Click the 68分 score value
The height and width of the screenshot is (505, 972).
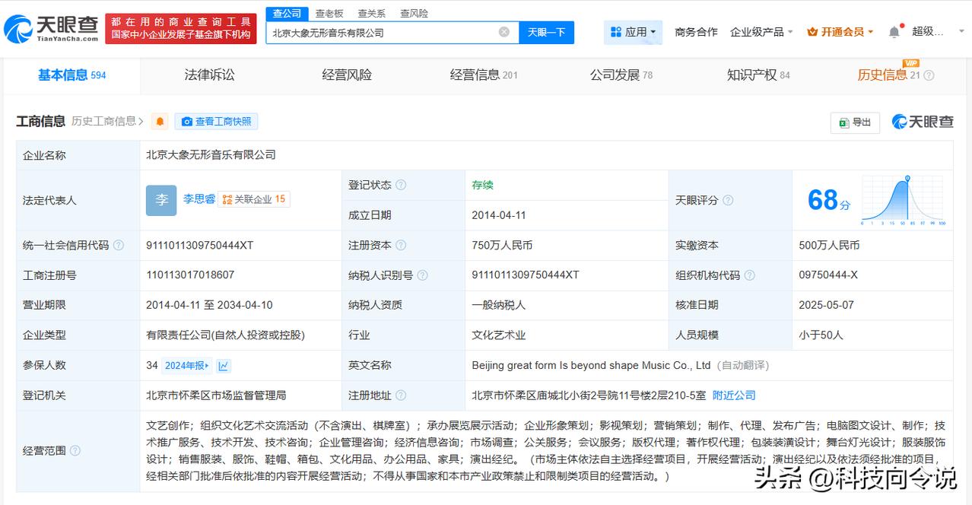(828, 200)
